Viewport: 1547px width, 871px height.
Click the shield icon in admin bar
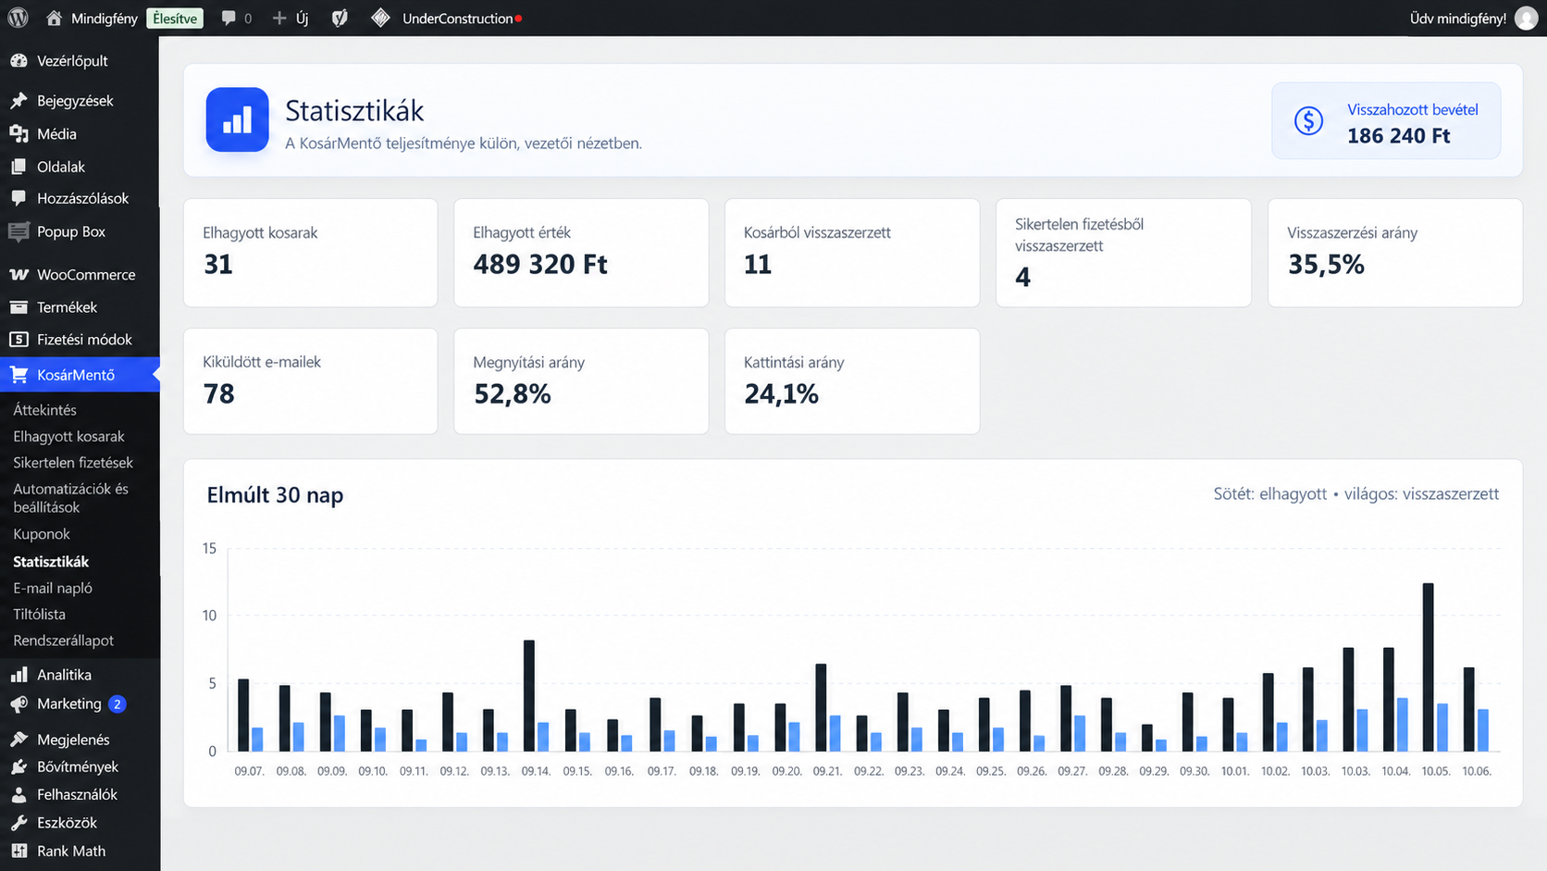[x=340, y=18]
